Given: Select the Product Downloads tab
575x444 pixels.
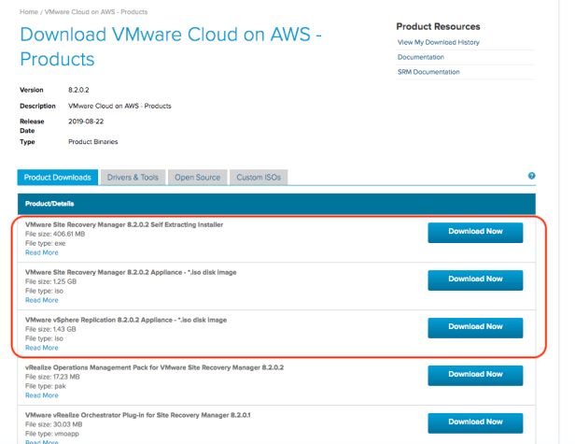Looking at the screenshot, I should click(x=57, y=177).
